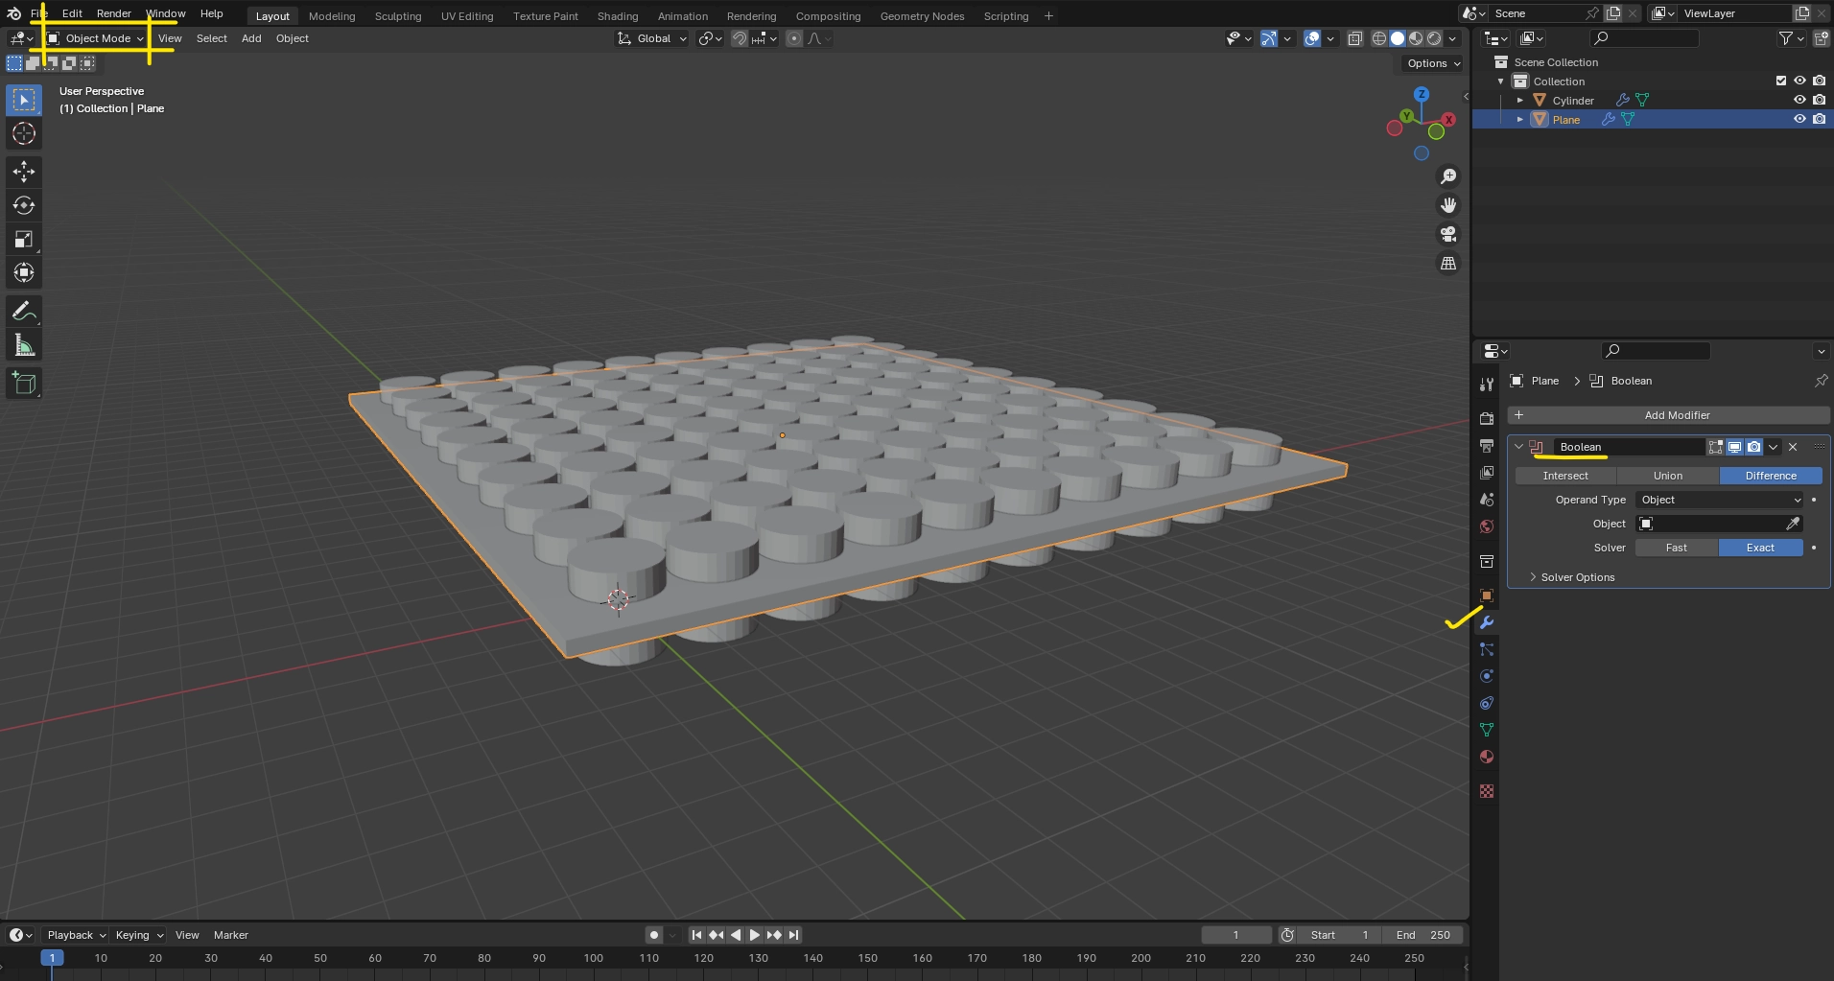This screenshot has width=1834, height=981.
Task: Open the Render menu in the top bar
Action: point(114,13)
